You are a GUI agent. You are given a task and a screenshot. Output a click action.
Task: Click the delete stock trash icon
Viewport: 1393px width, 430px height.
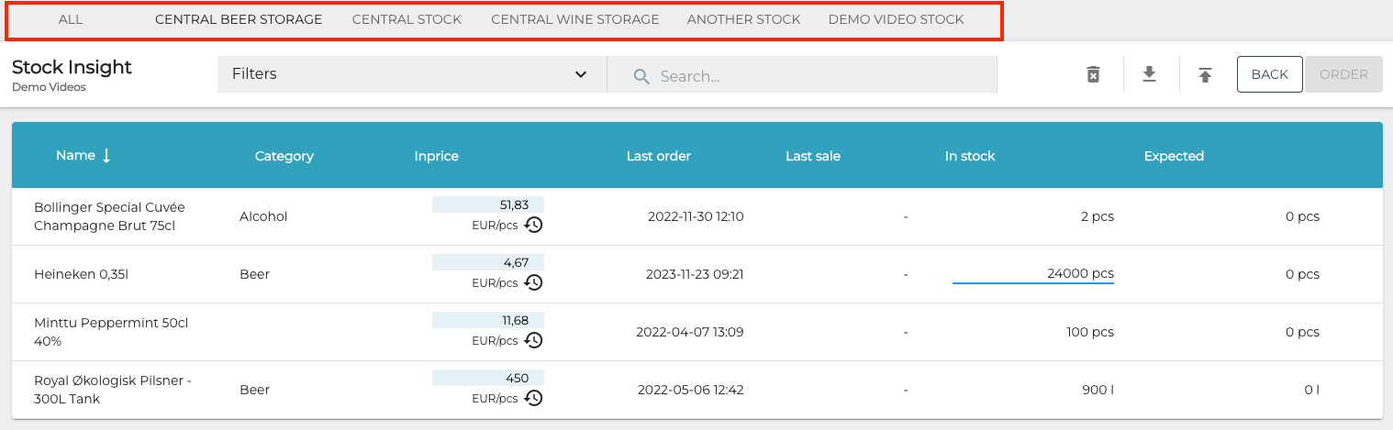[x=1093, y=75]
